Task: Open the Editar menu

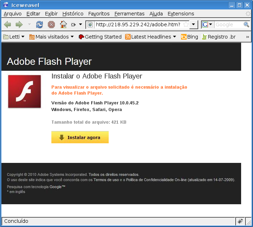Action: tap(33, 14)
